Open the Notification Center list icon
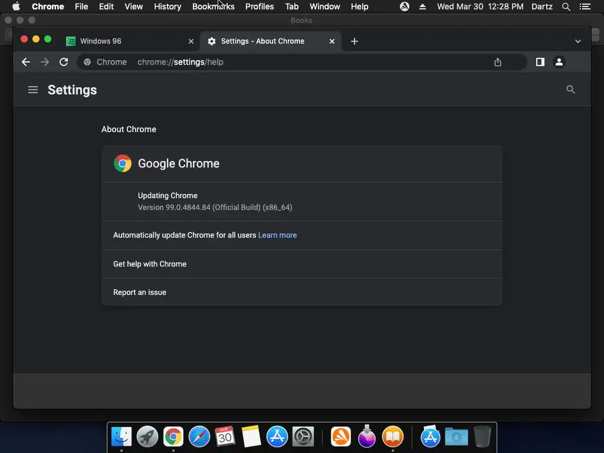This screenshot has height=453, width=604. [585, 6]
